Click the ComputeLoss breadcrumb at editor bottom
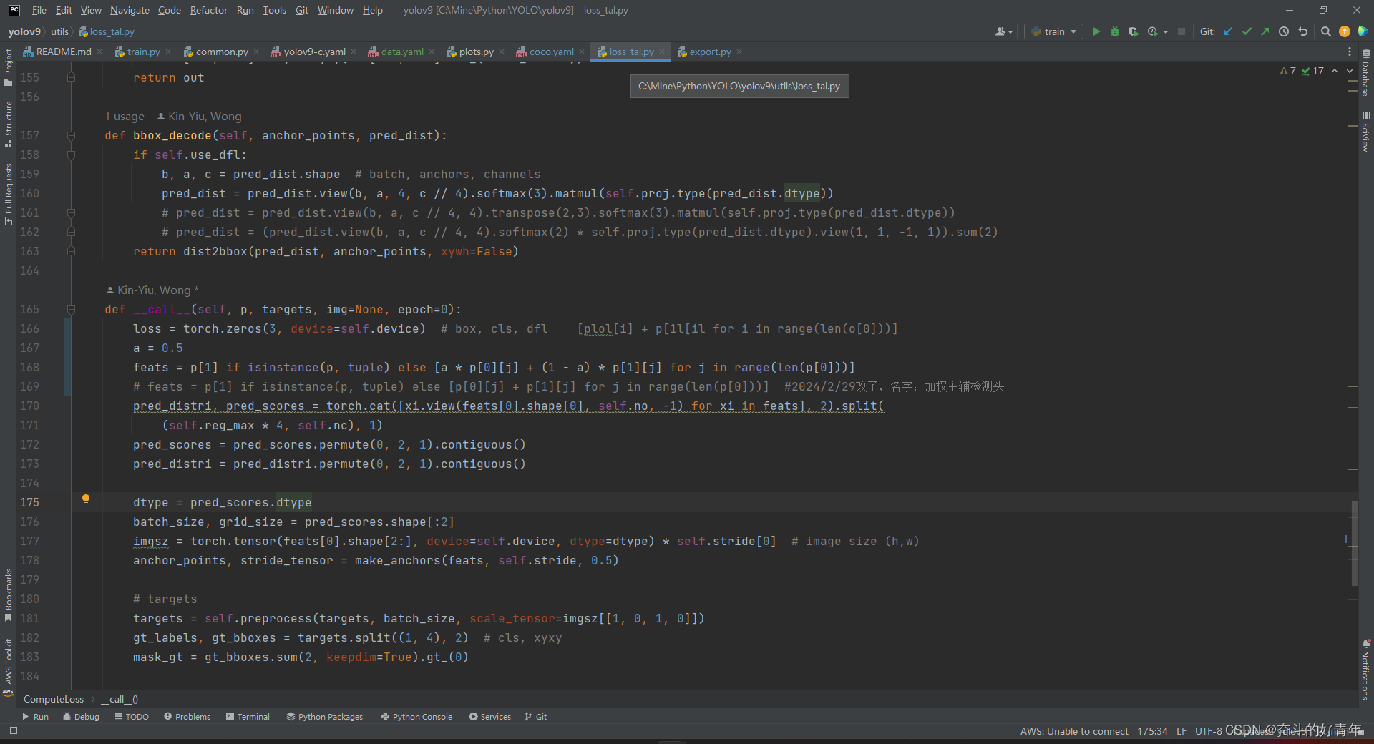 pyautogui.click(x=54, y=699)
